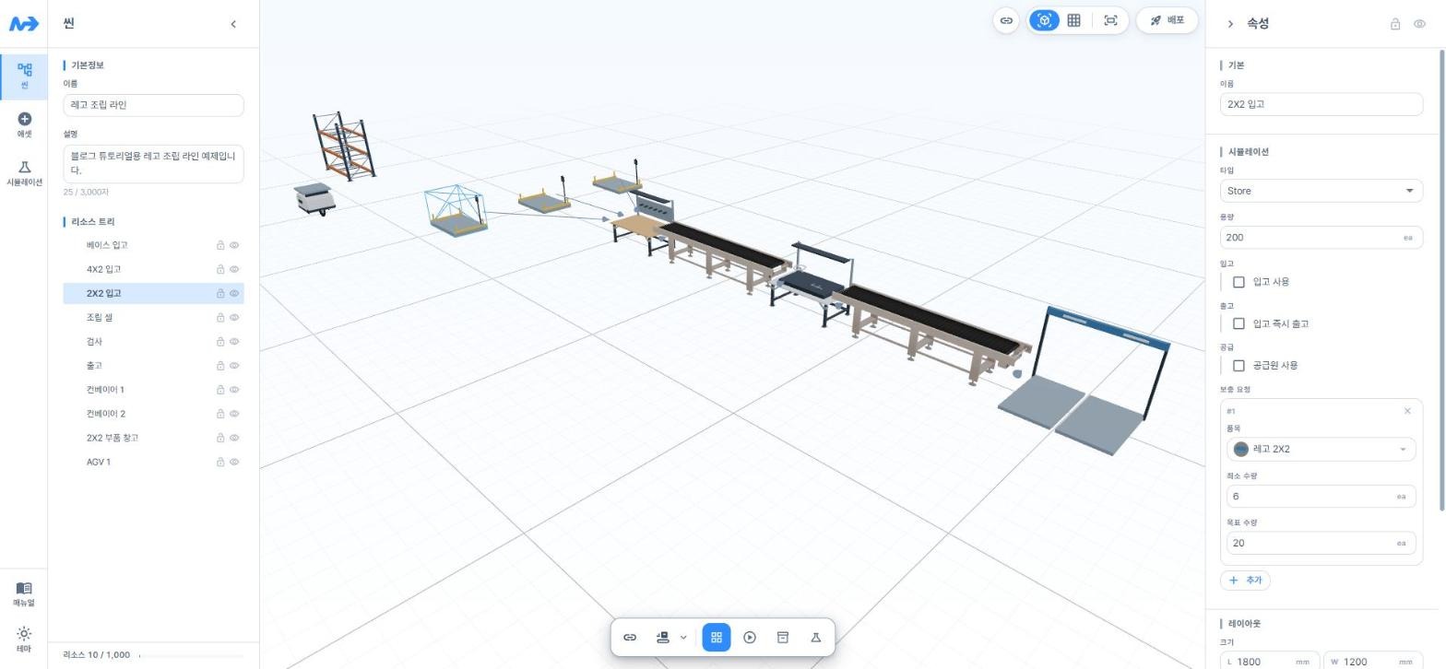Screen dimensions: 1446x669
Task: Lock the properties panel with the header lock icon
Action: point(1395,24)
